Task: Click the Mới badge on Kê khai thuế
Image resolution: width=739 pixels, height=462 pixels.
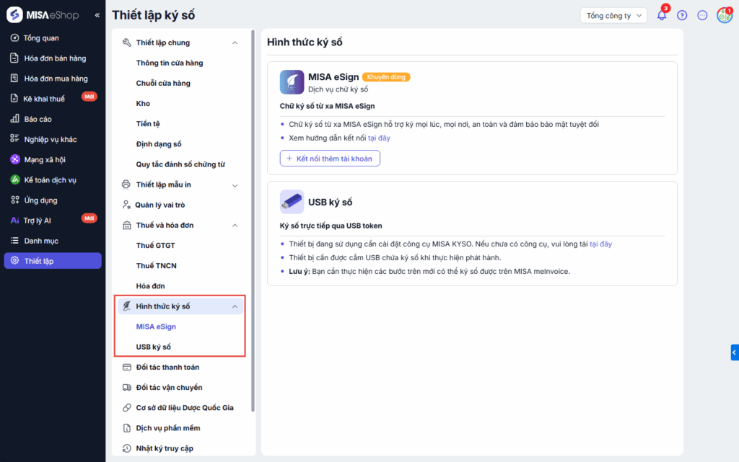Action: pos(89,97)
